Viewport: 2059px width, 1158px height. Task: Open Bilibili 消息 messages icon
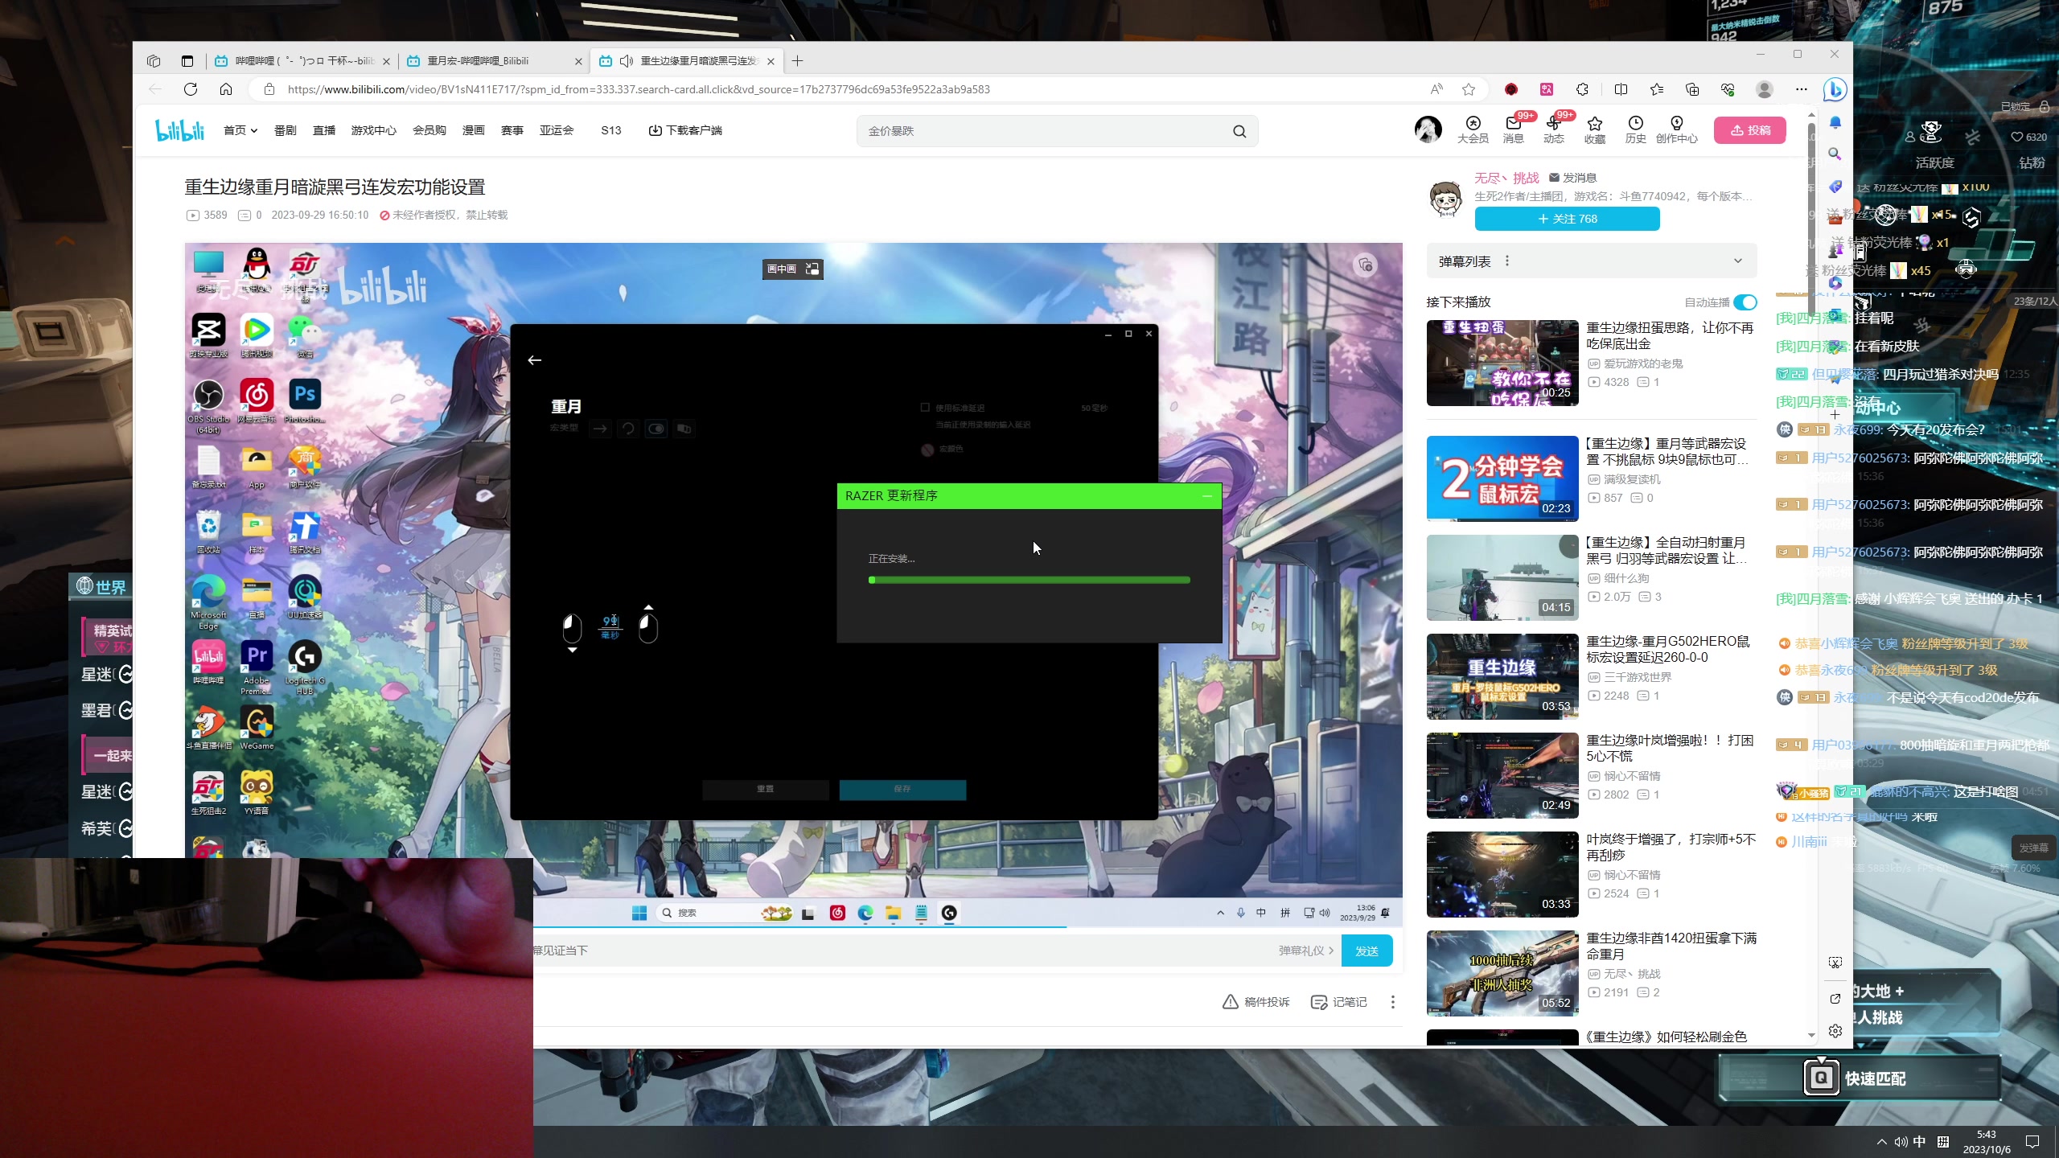[1513, 129]
